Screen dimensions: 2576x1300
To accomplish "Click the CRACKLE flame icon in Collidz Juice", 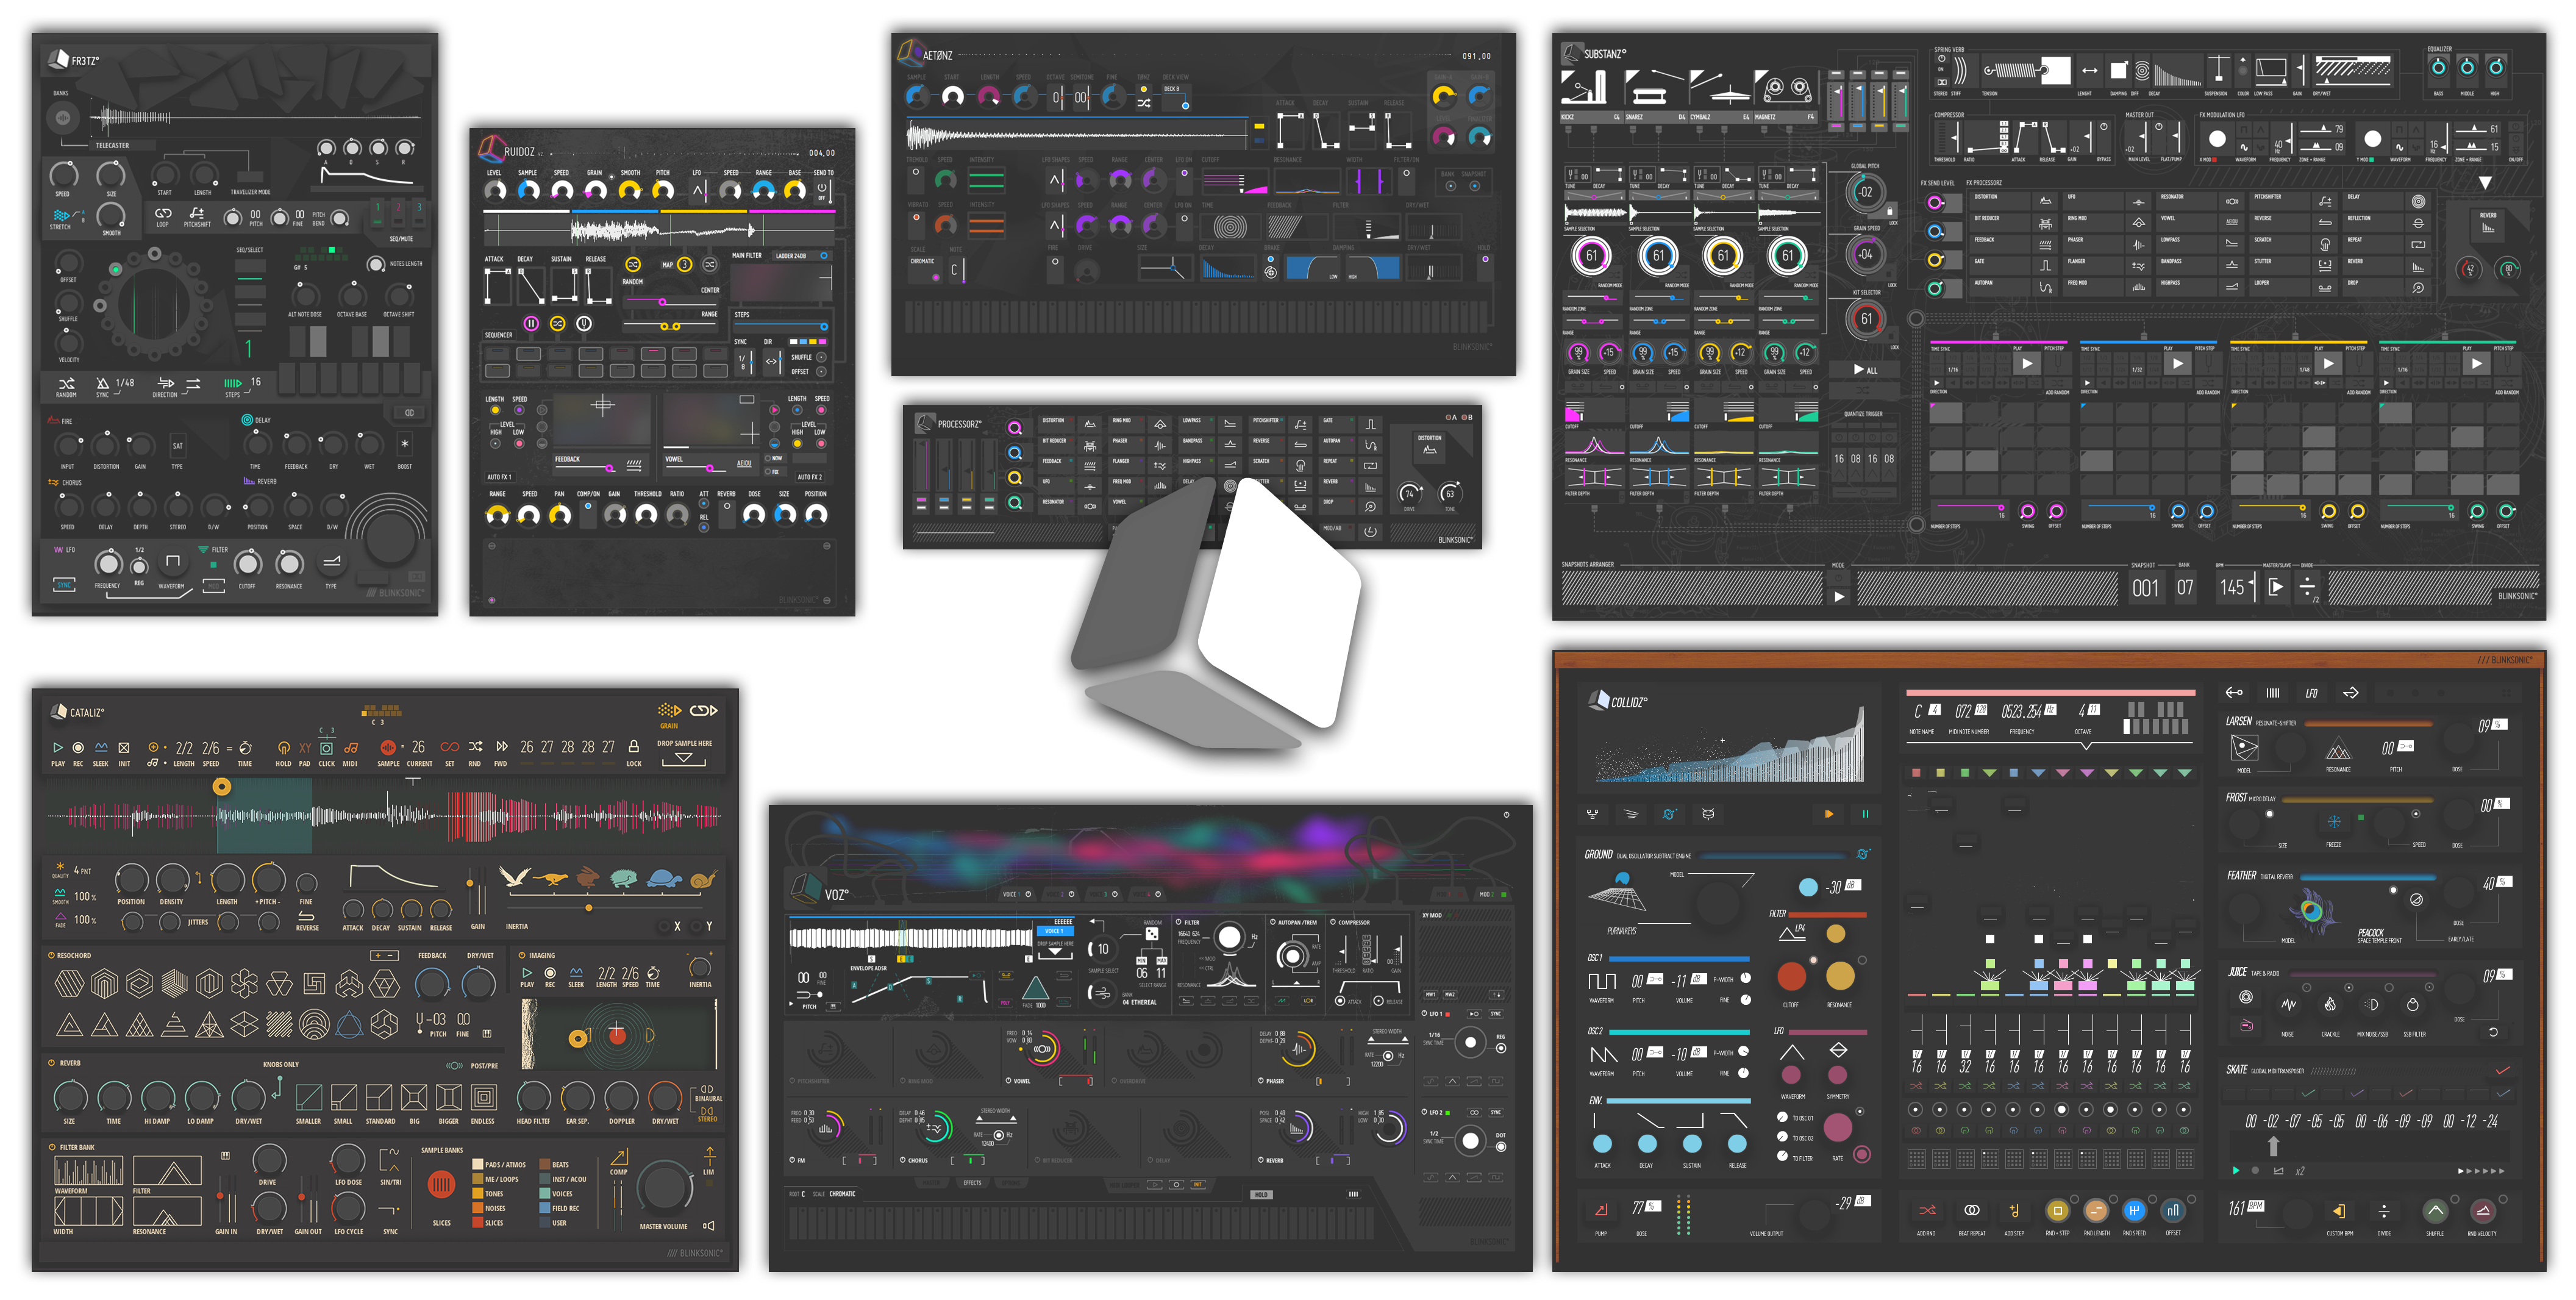I will (x=2329, y=1004).
